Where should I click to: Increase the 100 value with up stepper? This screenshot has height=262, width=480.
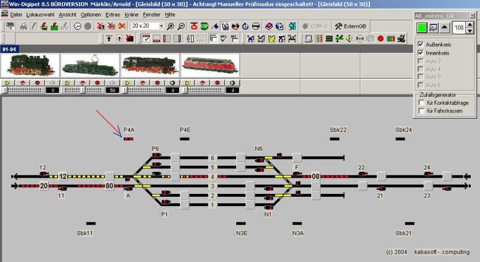pos(470,24)
